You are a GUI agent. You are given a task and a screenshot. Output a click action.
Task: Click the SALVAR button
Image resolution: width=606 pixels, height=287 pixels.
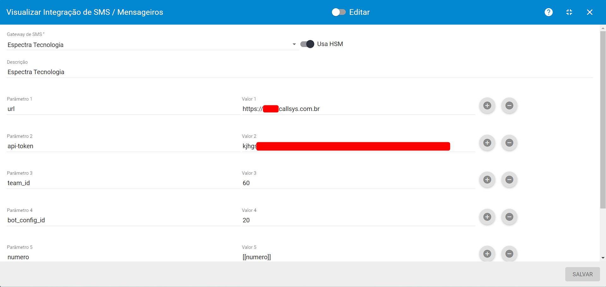click(582, 274)
